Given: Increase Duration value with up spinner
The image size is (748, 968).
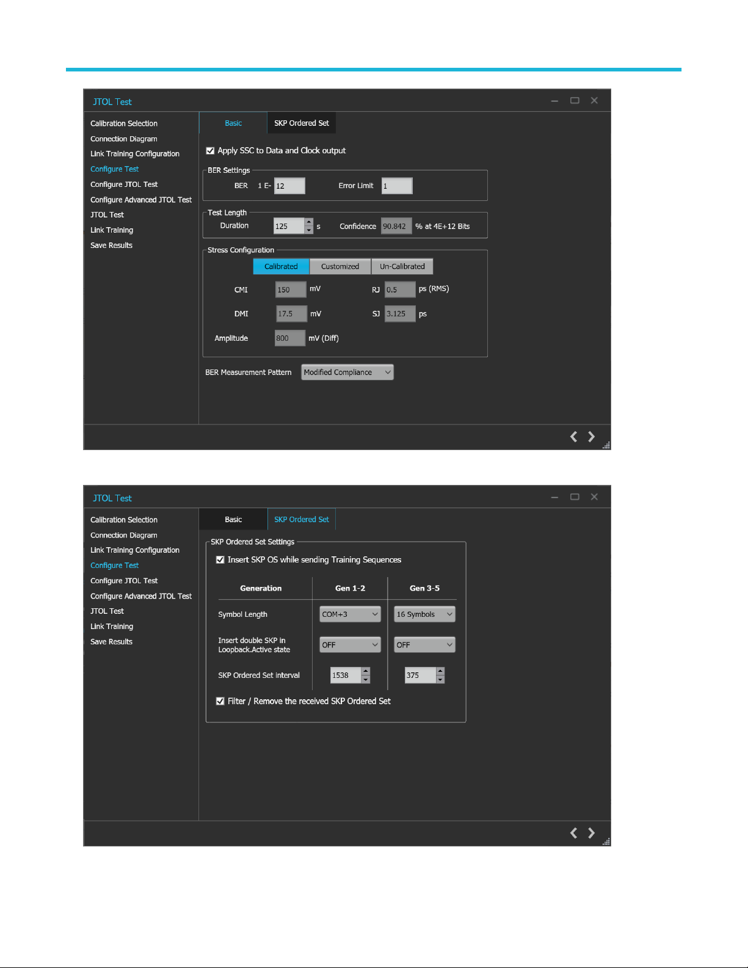Looking at the screenshot, I should 309,222.
